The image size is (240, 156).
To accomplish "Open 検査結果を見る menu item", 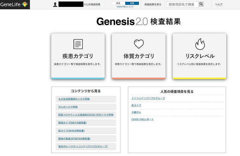I will 153,4.
